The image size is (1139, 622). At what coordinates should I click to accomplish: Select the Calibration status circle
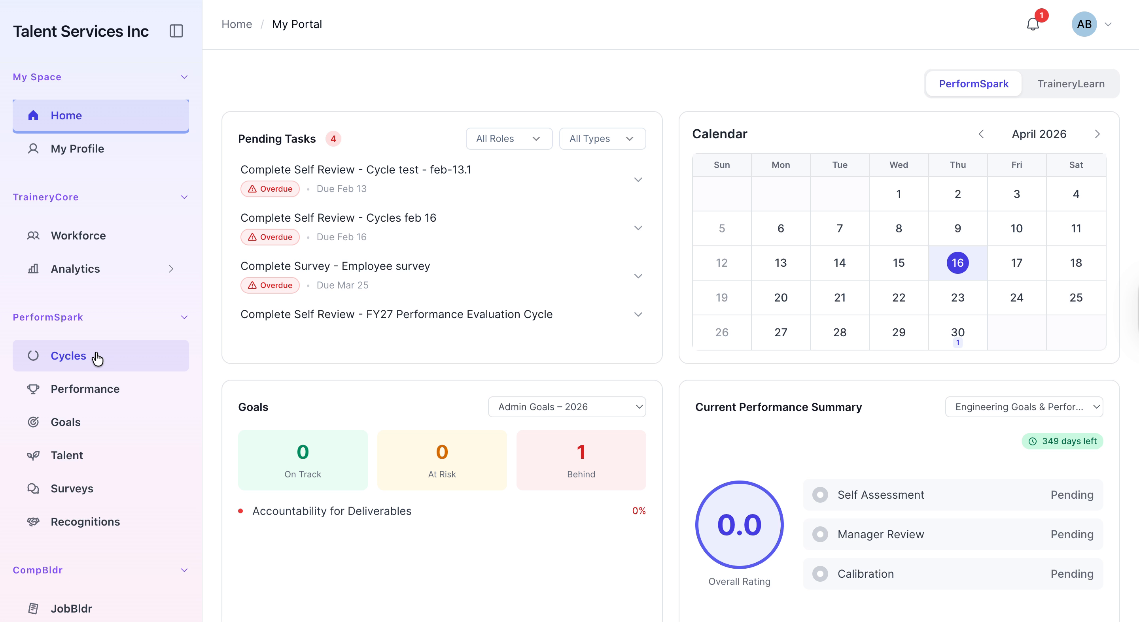(x=820, y=574)
